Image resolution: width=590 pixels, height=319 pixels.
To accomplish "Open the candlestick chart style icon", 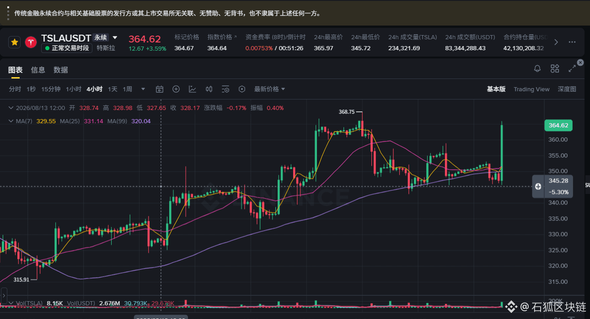I will click(209, 89).
